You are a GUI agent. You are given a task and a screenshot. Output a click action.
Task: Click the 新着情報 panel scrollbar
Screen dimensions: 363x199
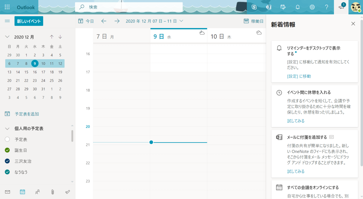coord(361,92)
